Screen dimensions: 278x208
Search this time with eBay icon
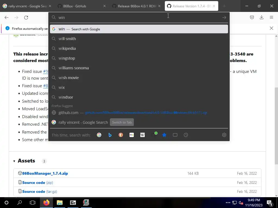pos(132,135)
